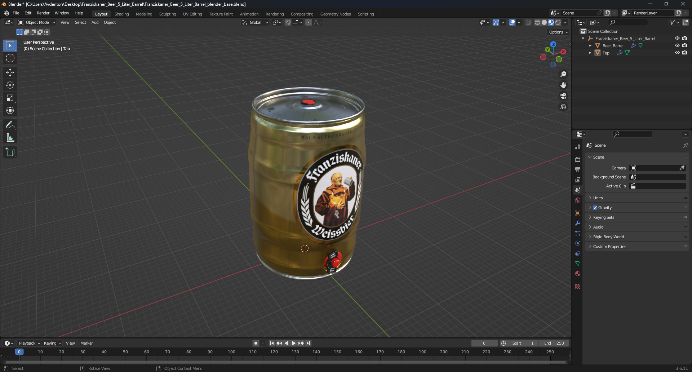Open the Output properties tab

coord(578,169)
